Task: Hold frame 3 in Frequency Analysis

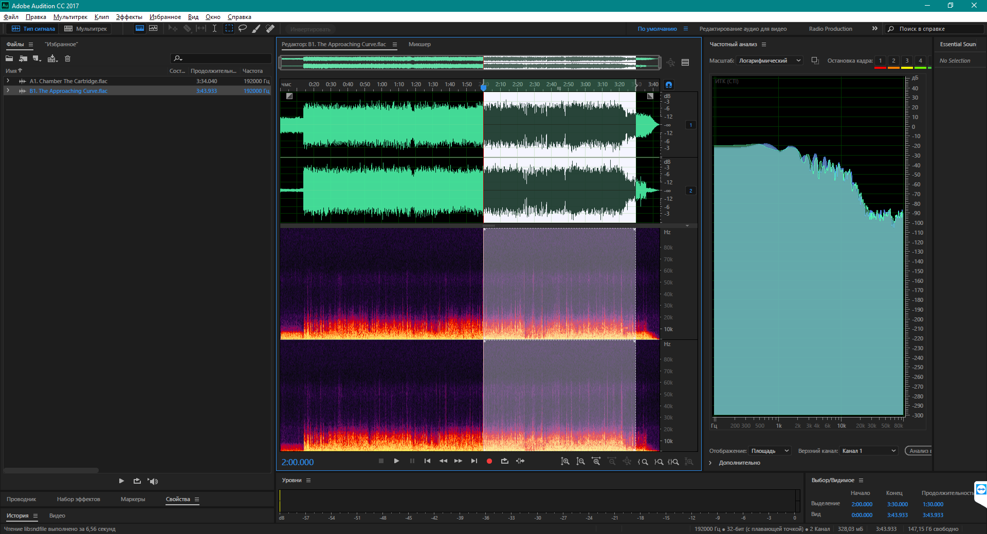Action: tap(907, 61)
